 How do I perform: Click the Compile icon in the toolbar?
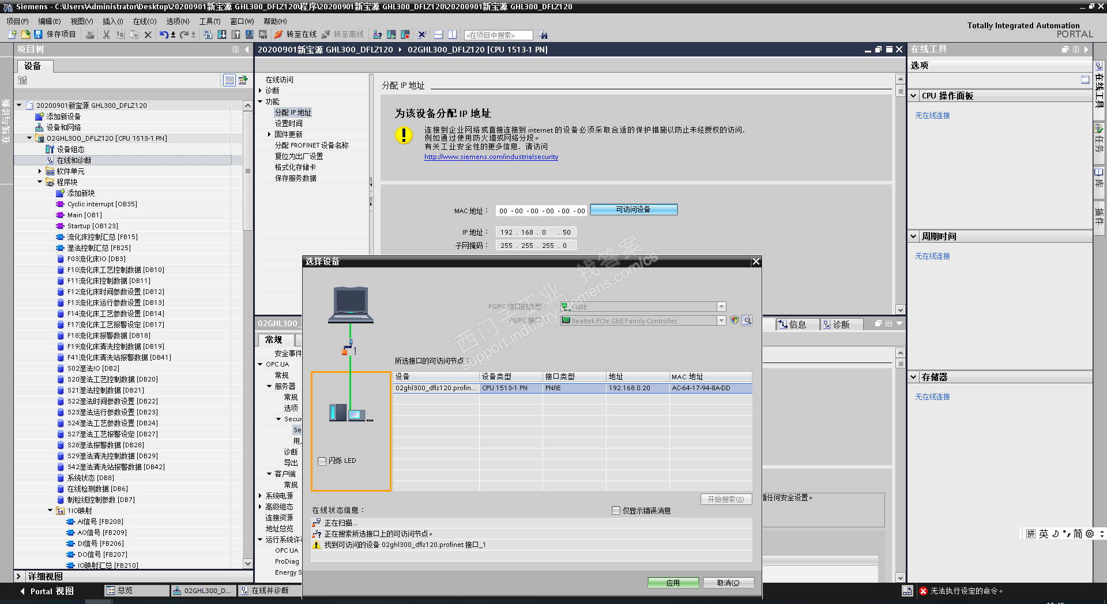point(208,35)
